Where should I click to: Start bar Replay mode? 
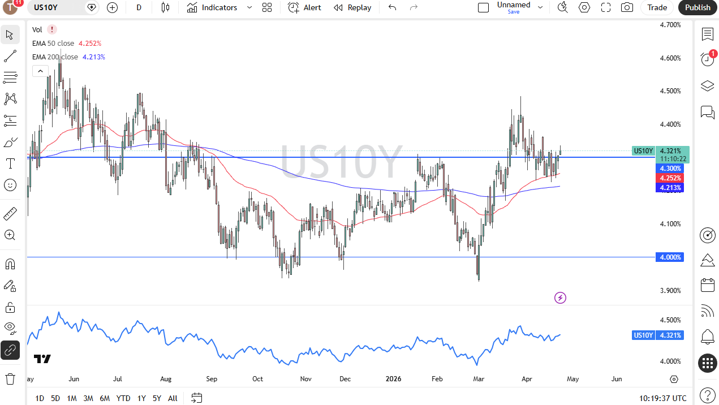(x=352, y=7)
